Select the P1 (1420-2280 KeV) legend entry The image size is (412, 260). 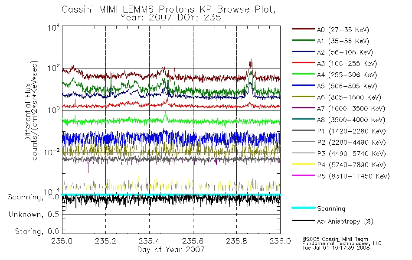[x=351, y=131]
